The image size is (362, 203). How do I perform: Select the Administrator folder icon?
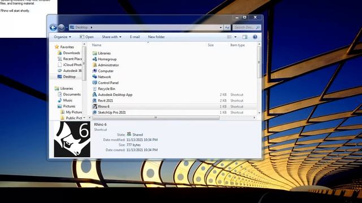click(x=94, y=65)
